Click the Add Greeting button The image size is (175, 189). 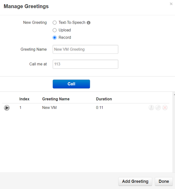point(135,181)
